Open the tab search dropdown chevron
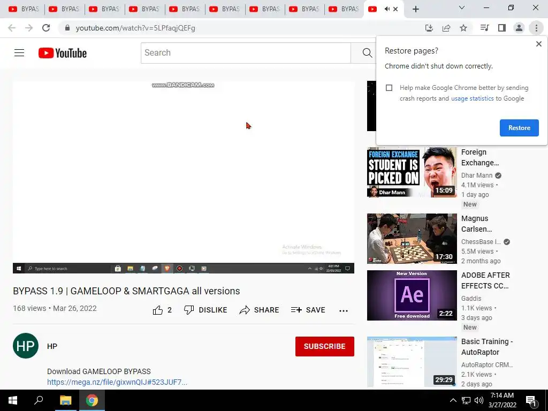This screenshot has width=548, height=411. (462, 7)
